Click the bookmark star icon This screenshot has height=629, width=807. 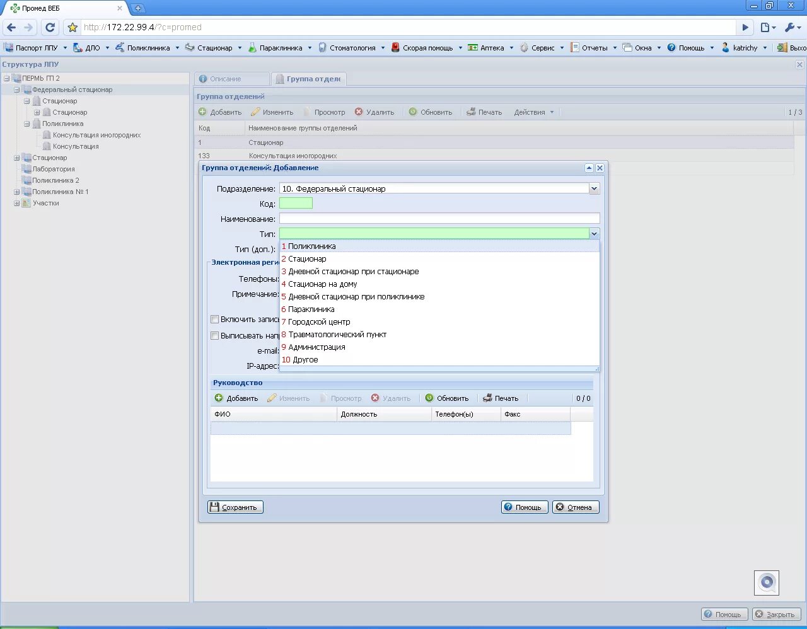point(73,28)
